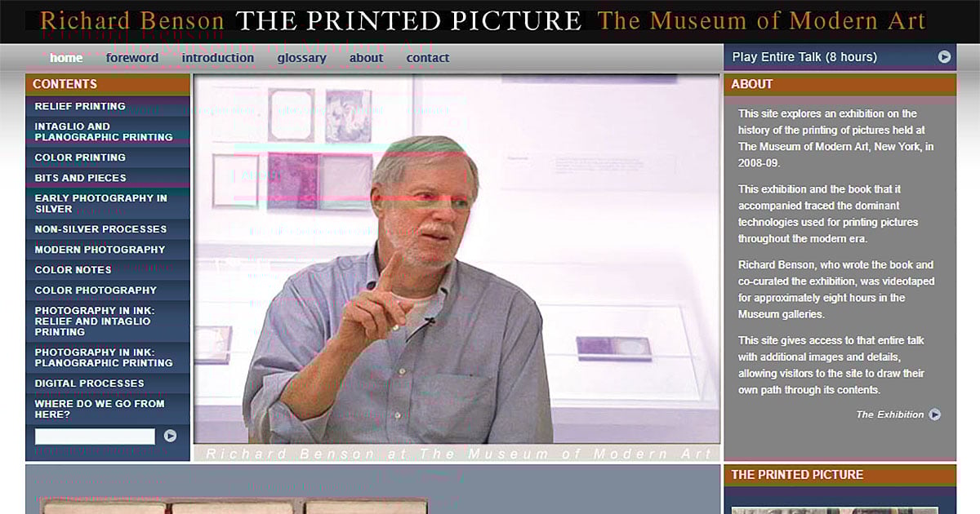Click play icon beside Play Entire Talk
The image size is (980, 514).
944,57
